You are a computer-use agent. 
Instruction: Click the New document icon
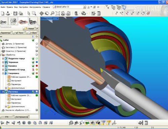point(3,13)
